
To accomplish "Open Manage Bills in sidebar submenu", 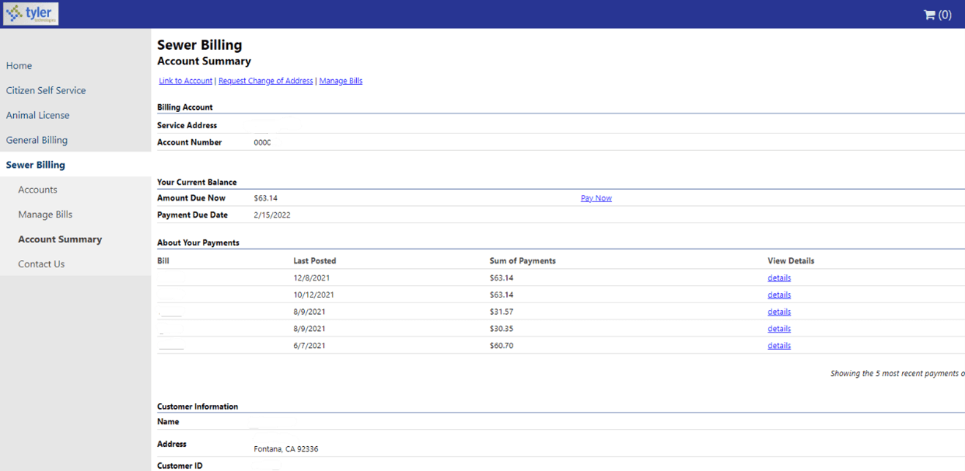I will point(45,215).
